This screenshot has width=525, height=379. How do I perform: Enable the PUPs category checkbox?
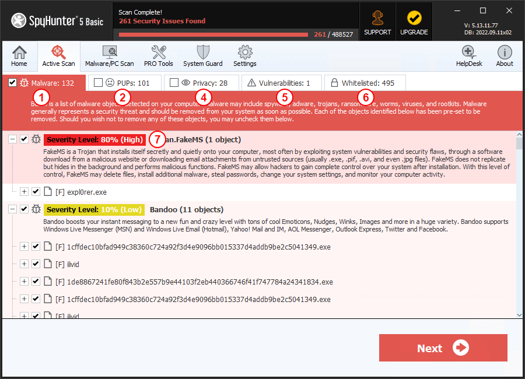click(98, 83)
